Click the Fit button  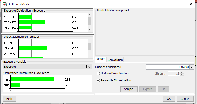pyautogui.click(x=163, y=89)
